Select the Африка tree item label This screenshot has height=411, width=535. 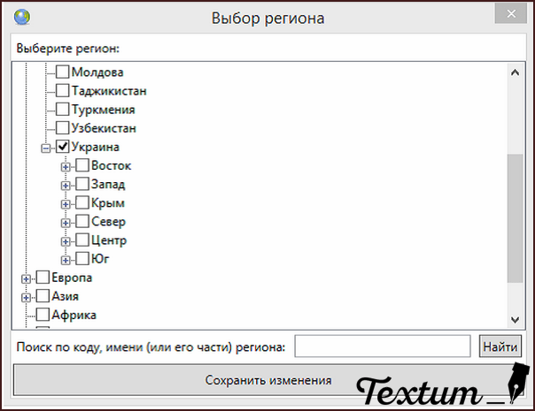coord(74,315)
